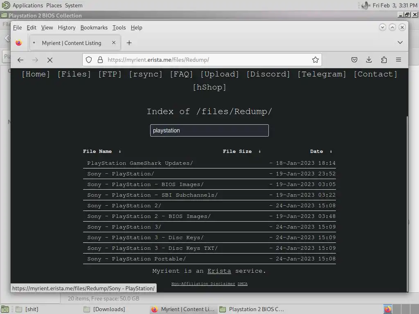
Task: Open Firefox hamburger application menu
Action: click(x=399, y=60)
